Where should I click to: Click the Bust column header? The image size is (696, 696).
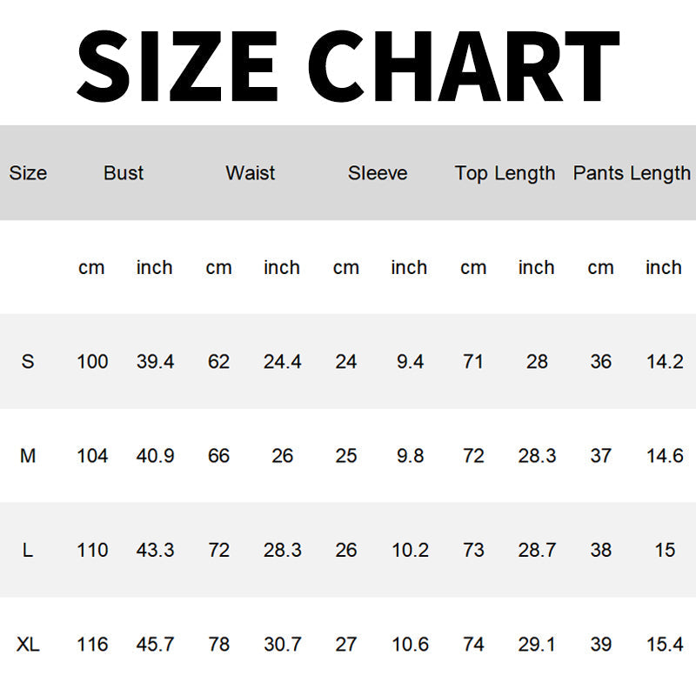124,173
